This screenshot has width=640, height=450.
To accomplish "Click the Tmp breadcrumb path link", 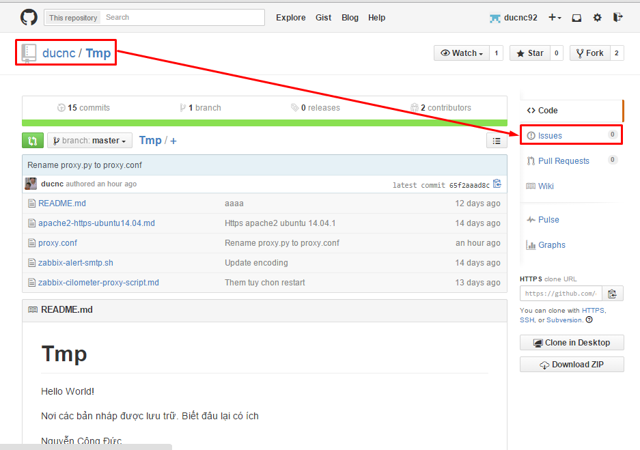I will pyautogui.click(x=150, y=141).
